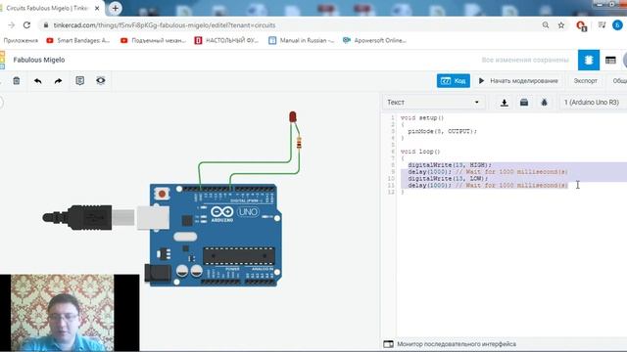The width and height of the screenshot is (627, 352).
Task: Open the Manual in Russian bookmark
Action: pos(302,40)
